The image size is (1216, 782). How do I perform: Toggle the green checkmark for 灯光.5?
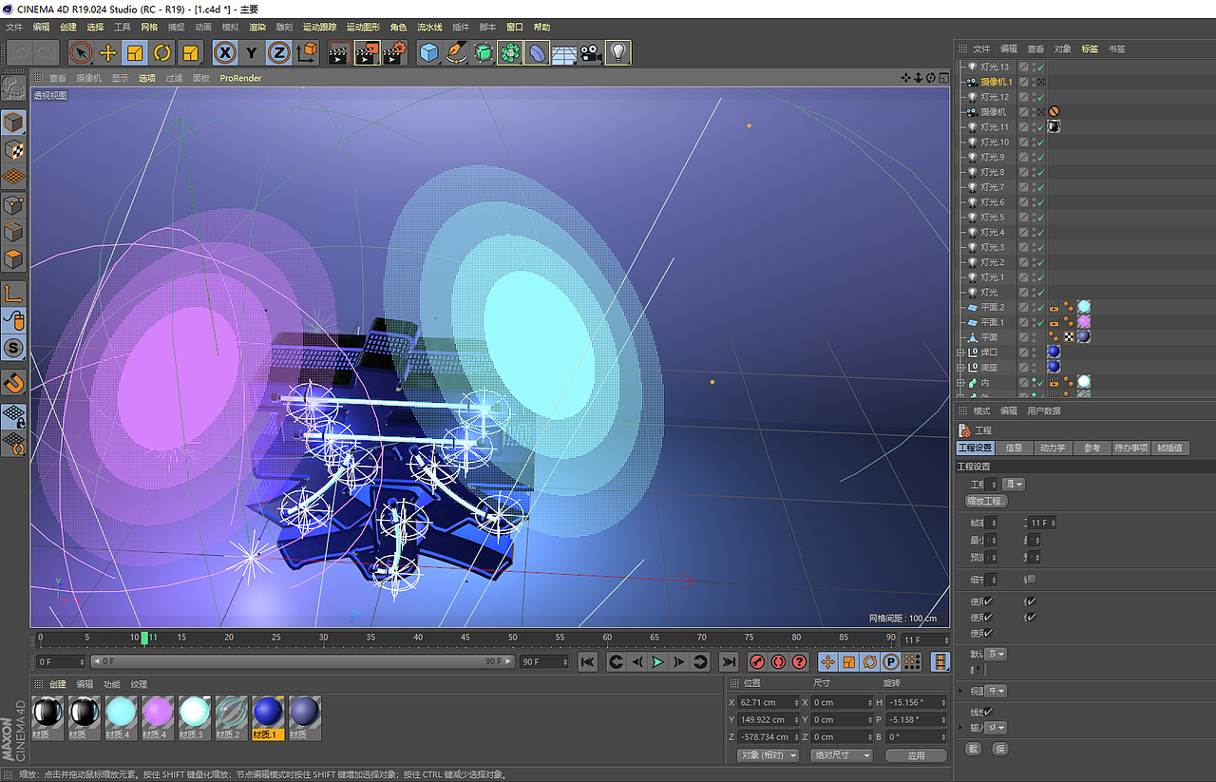[x=1040, y=218]
